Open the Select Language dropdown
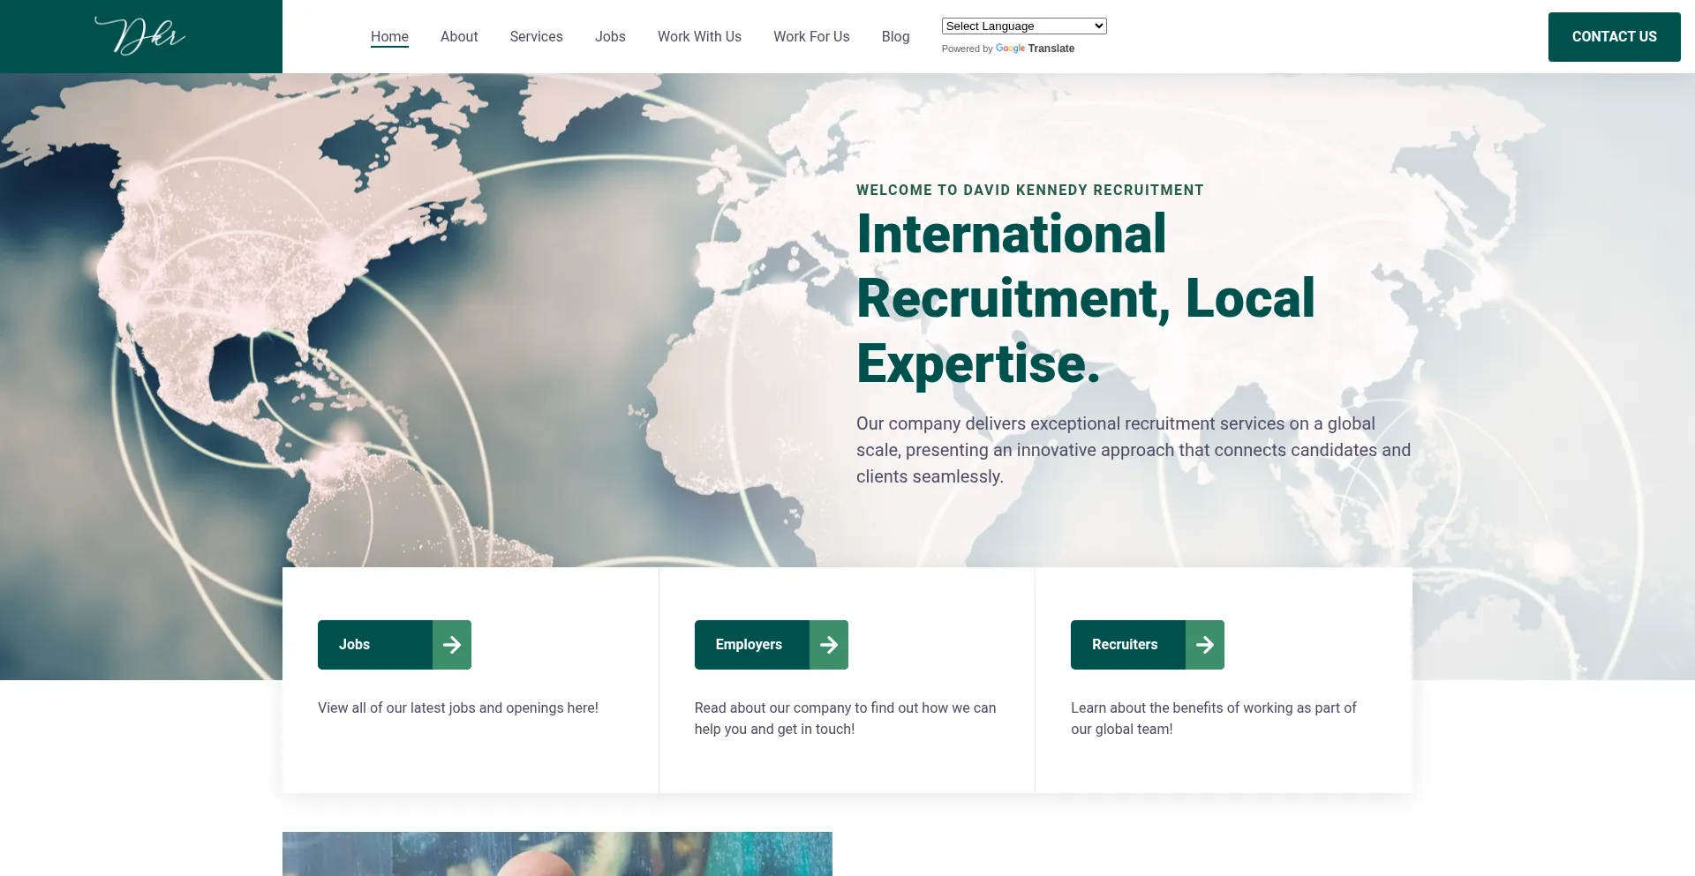 tap(1023, 26)
